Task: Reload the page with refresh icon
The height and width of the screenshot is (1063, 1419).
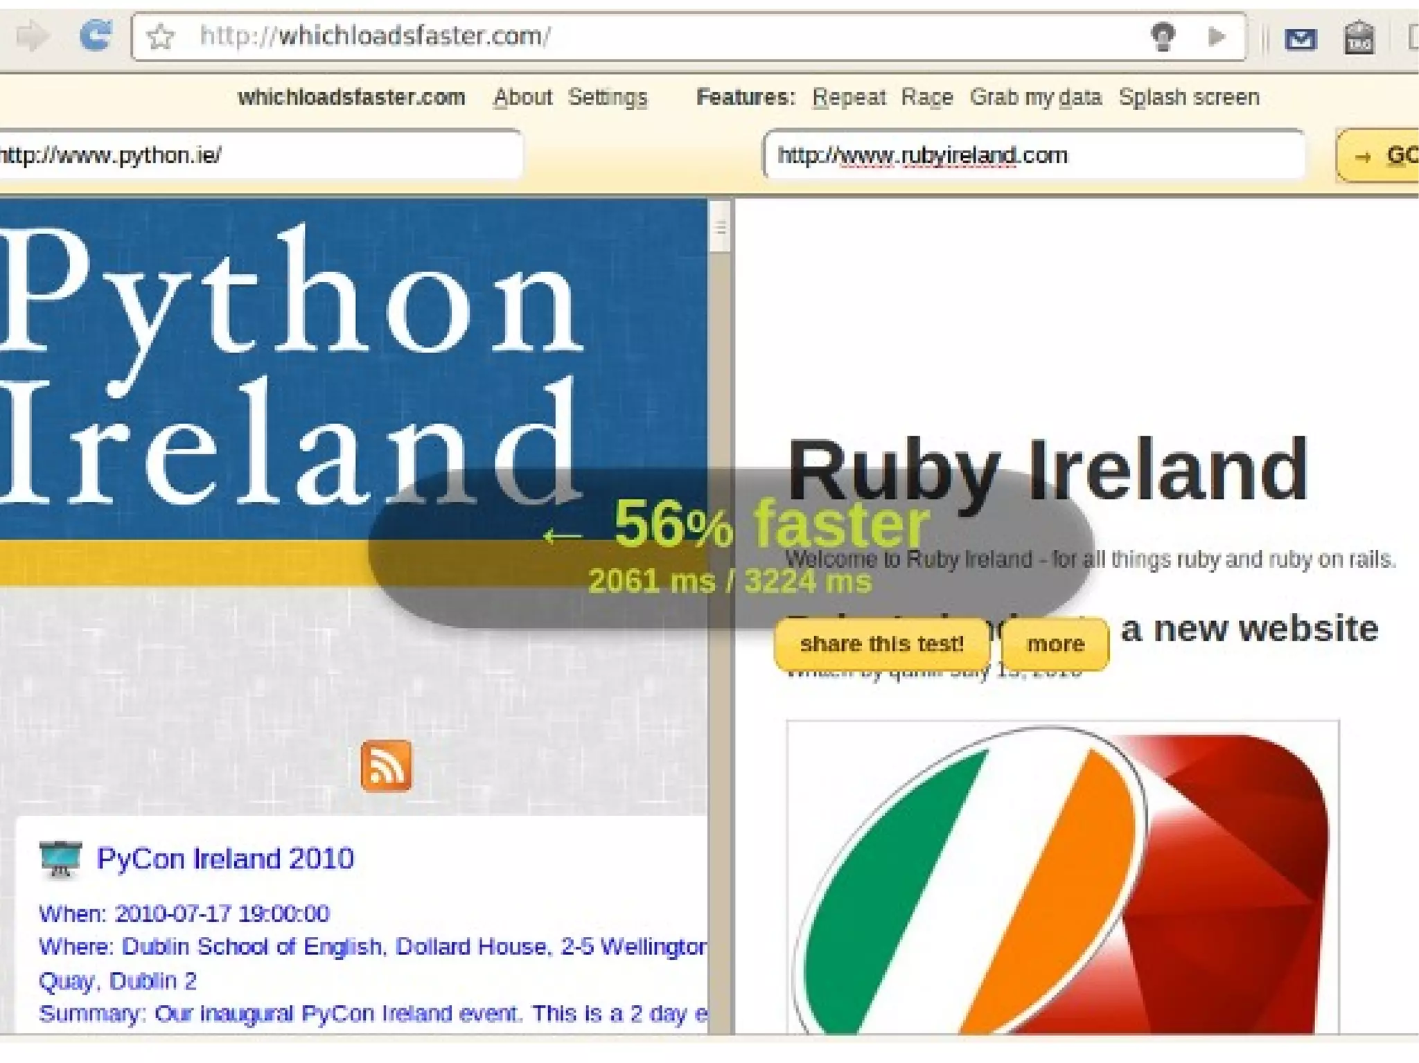Action: [95, 36]
